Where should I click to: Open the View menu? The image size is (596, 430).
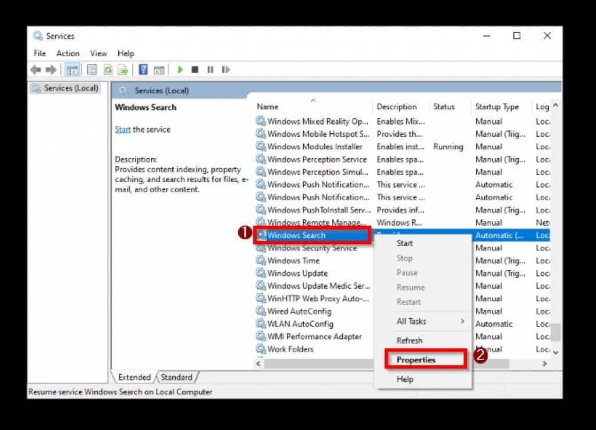(98, 54)
